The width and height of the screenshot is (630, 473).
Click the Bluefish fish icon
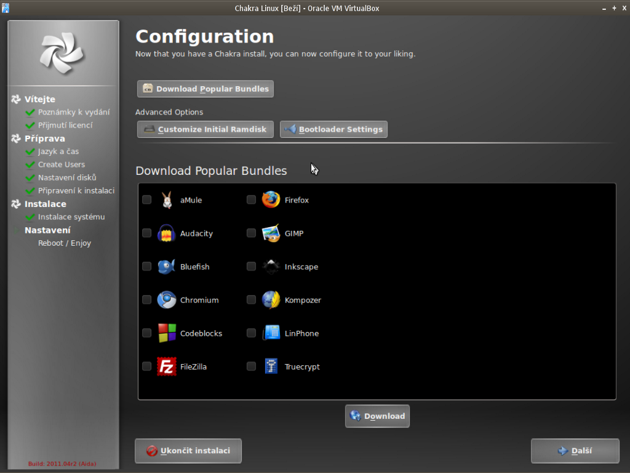pos(166,267)
